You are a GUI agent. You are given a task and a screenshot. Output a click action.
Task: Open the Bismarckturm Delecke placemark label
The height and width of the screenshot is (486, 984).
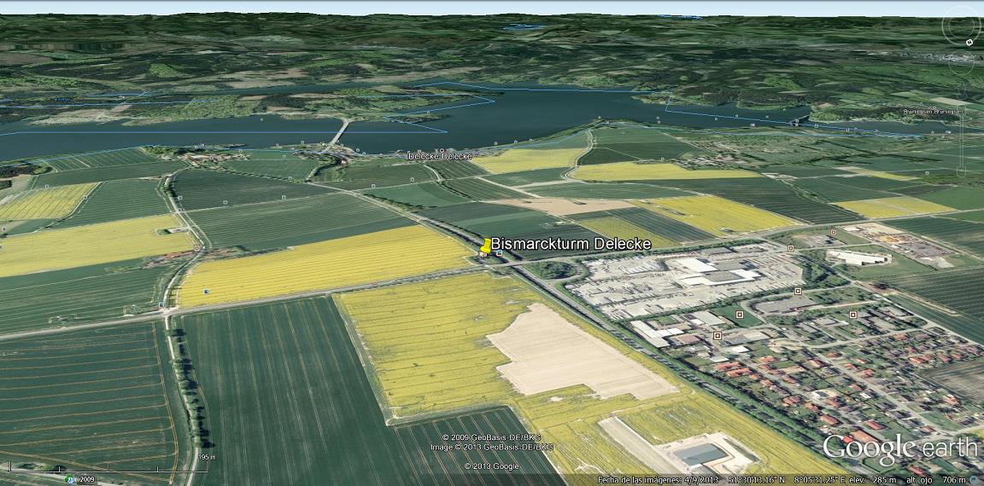(x=571, y=244)
